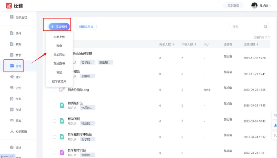Sort the list by 创建日期

[257, 44]
